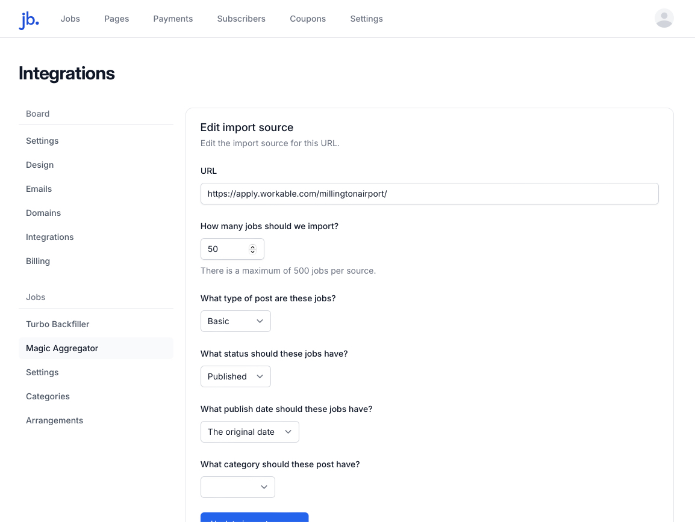Viewport: 695px width, 522px height.
Task: Open the profile avatar menu
Action: (x=664, y=19)
